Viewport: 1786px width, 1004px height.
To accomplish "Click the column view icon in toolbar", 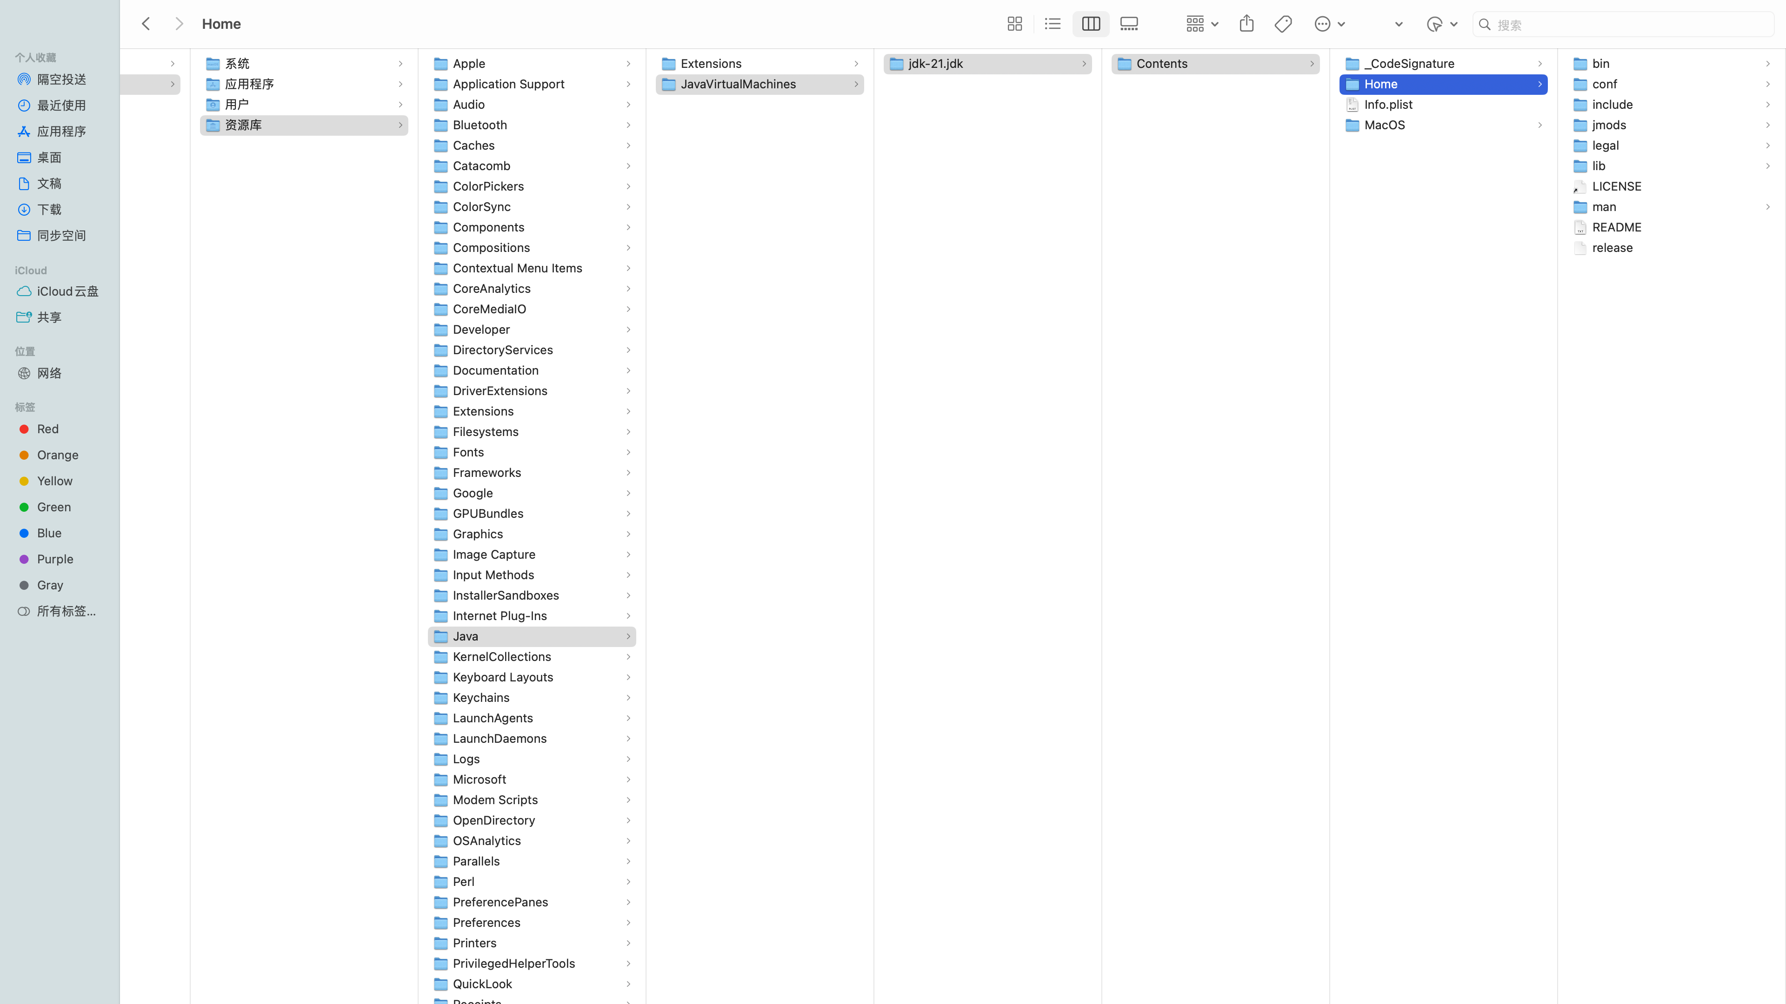I will click(1092, 23).
